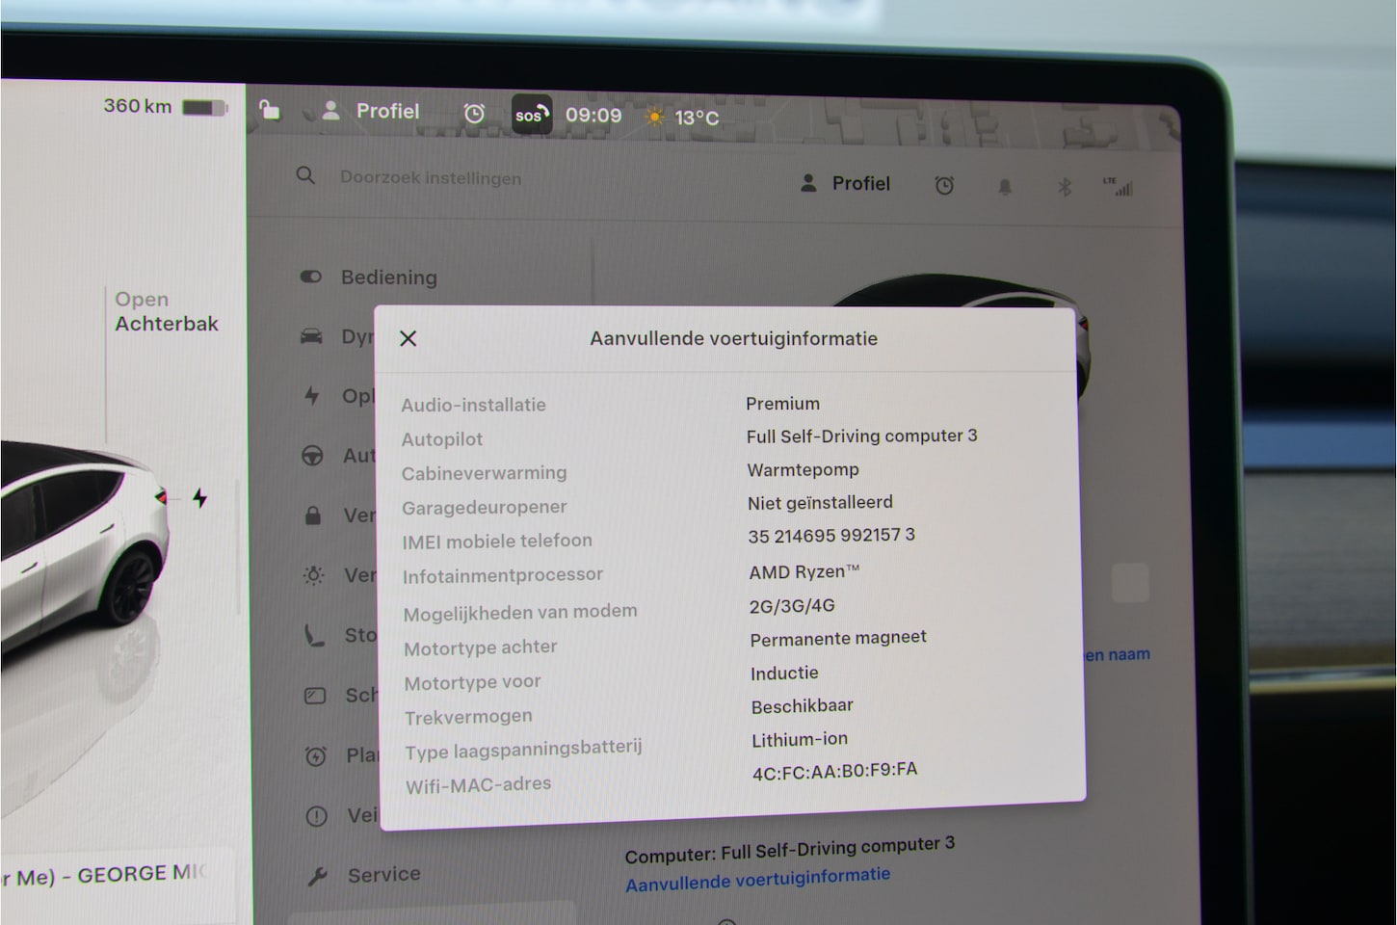
Task: Select Service in settings menu
Action: (x=383, y=875)
